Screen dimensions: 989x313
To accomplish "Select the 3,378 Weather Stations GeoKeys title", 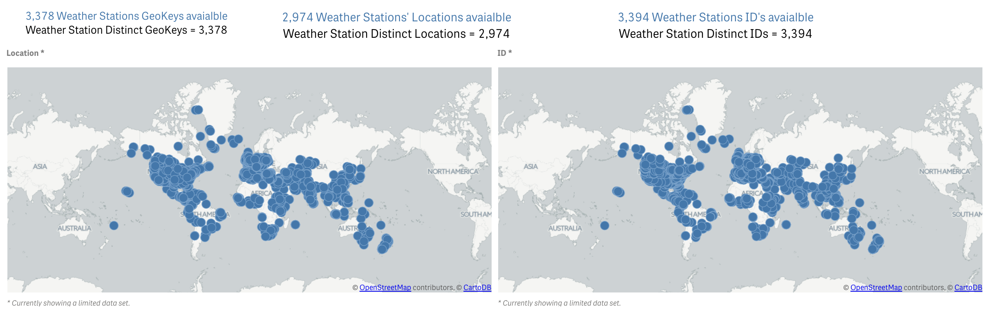I will (x=127, y=16).
